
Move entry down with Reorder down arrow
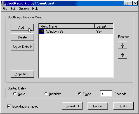(x=122, y=55)
